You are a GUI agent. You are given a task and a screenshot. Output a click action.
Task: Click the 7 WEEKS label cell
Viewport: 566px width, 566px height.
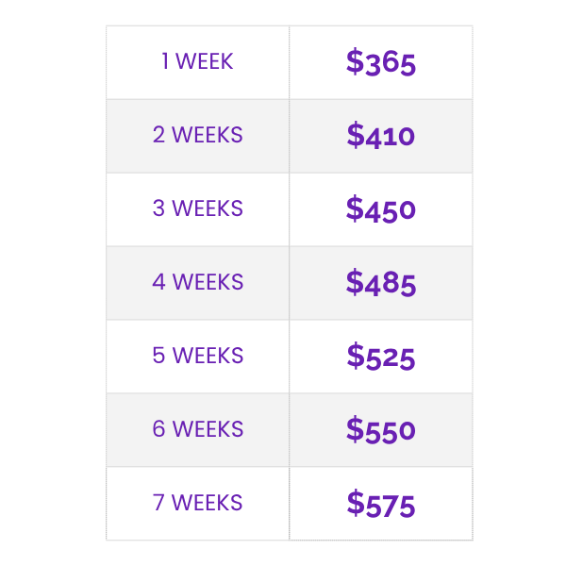197,504
